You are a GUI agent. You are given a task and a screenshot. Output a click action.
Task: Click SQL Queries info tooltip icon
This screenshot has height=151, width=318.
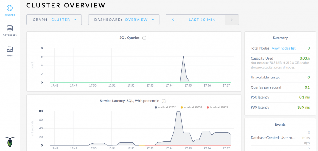click(x=144, y=38)
